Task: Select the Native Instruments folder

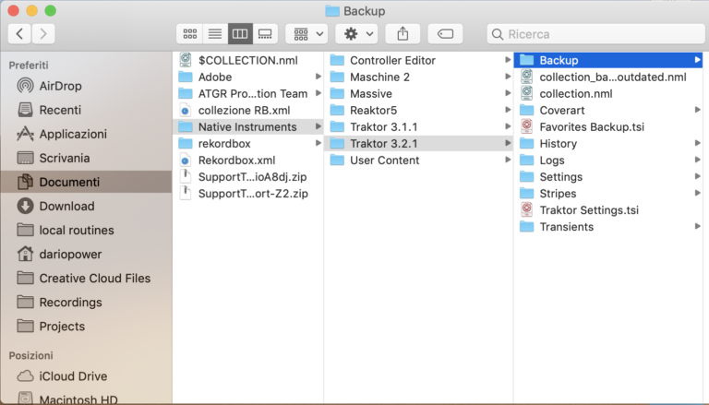Action: point(247,127)
